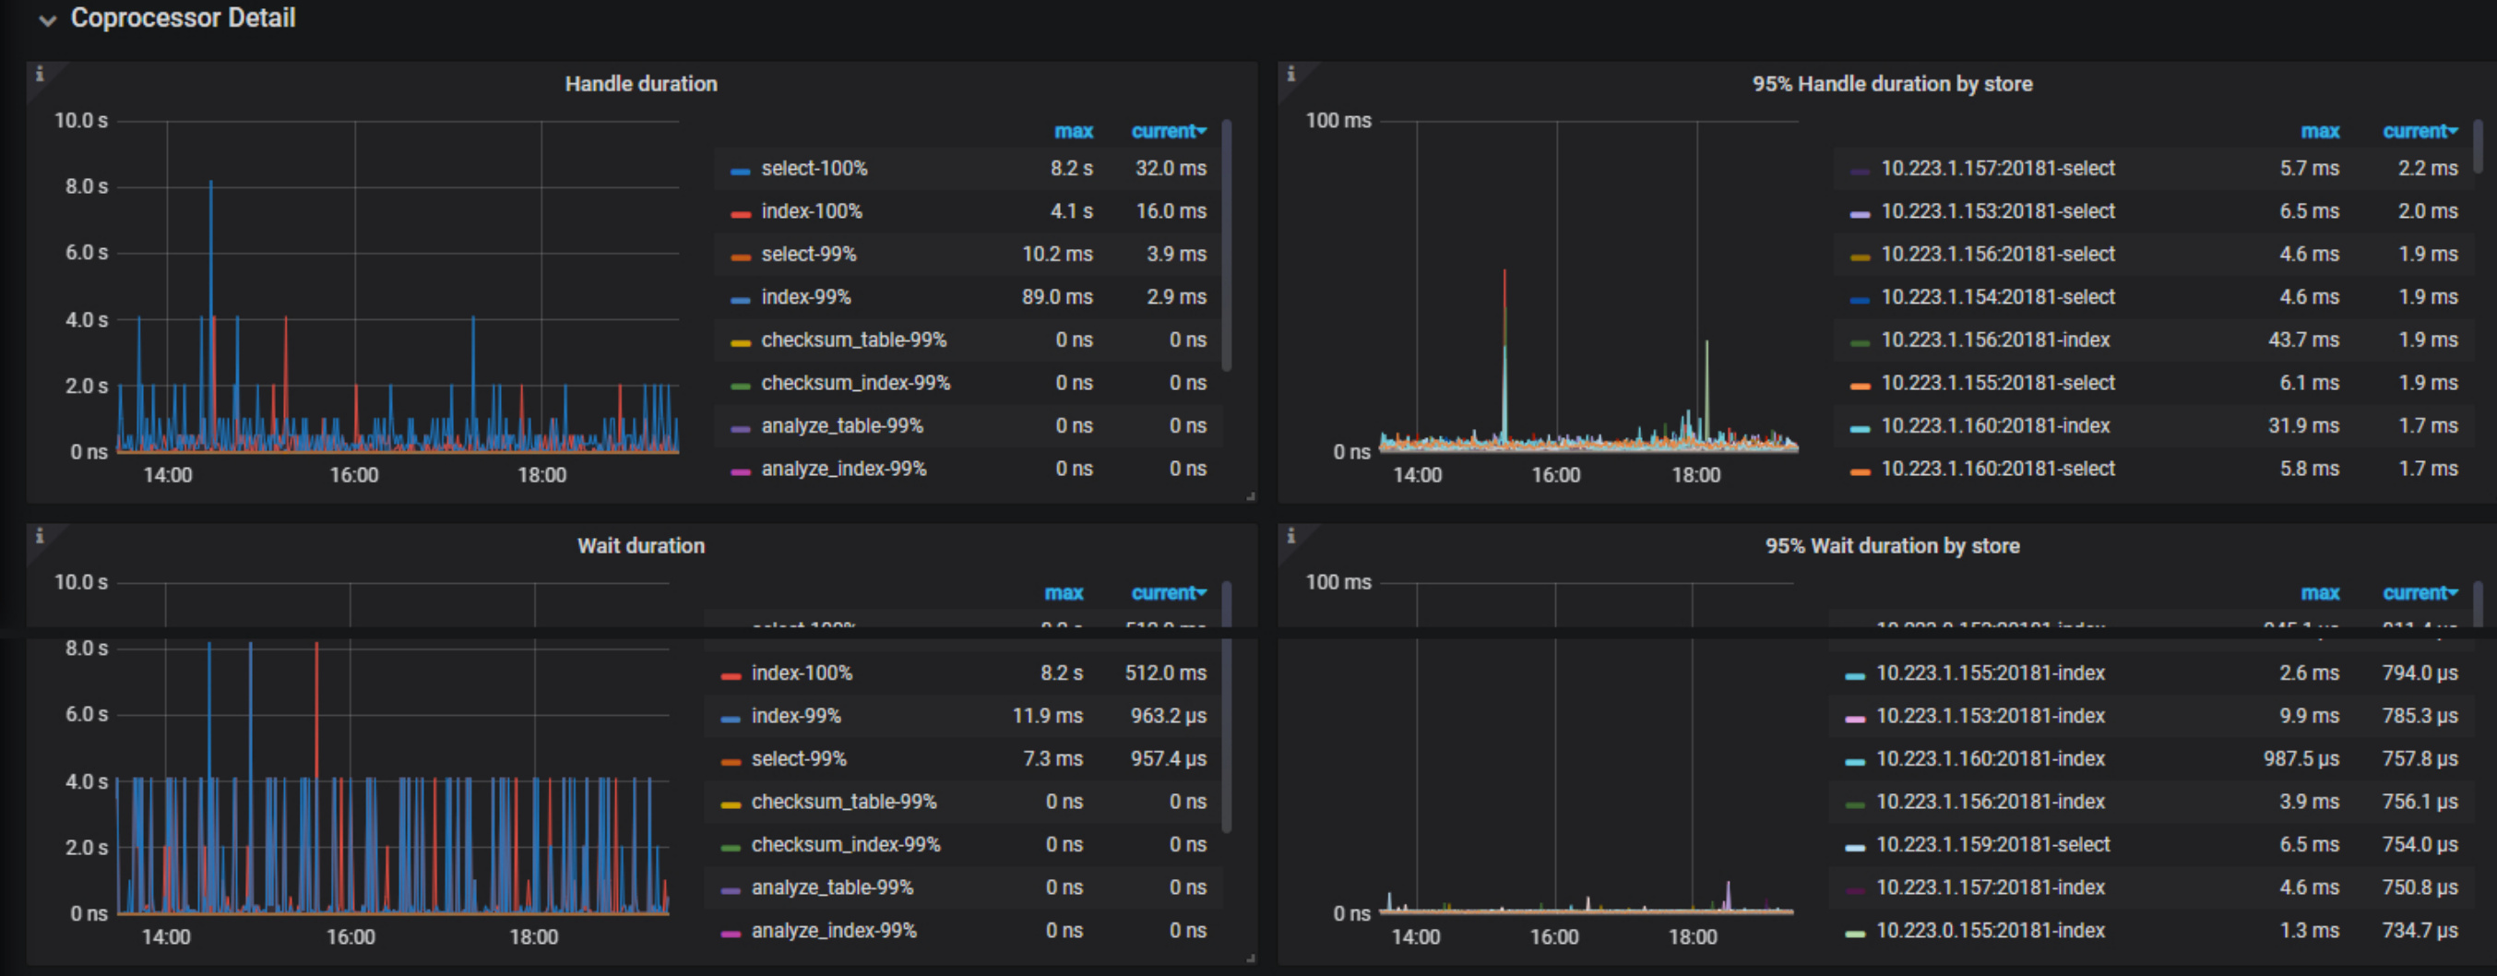Screen dimensions: 2497x976
Task: Click index-100% color line icon in Wait duration legend
Action: [731, 674]
